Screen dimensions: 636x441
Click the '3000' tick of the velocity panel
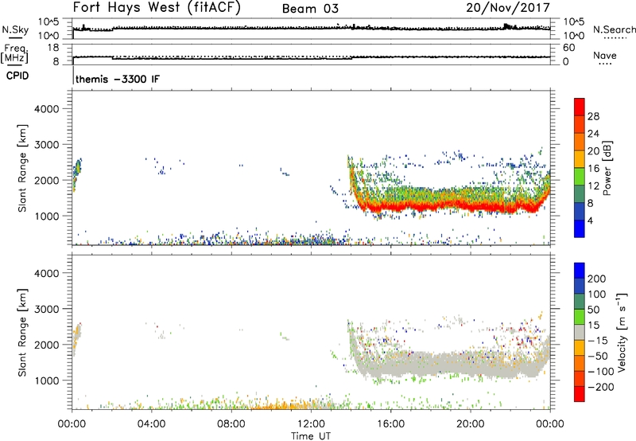(47, 309)
